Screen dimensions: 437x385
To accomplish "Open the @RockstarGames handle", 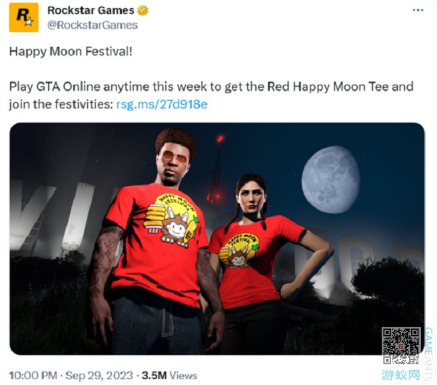I will click(x=93, y=25).
